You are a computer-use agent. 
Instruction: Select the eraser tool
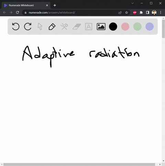pos(77,27)
